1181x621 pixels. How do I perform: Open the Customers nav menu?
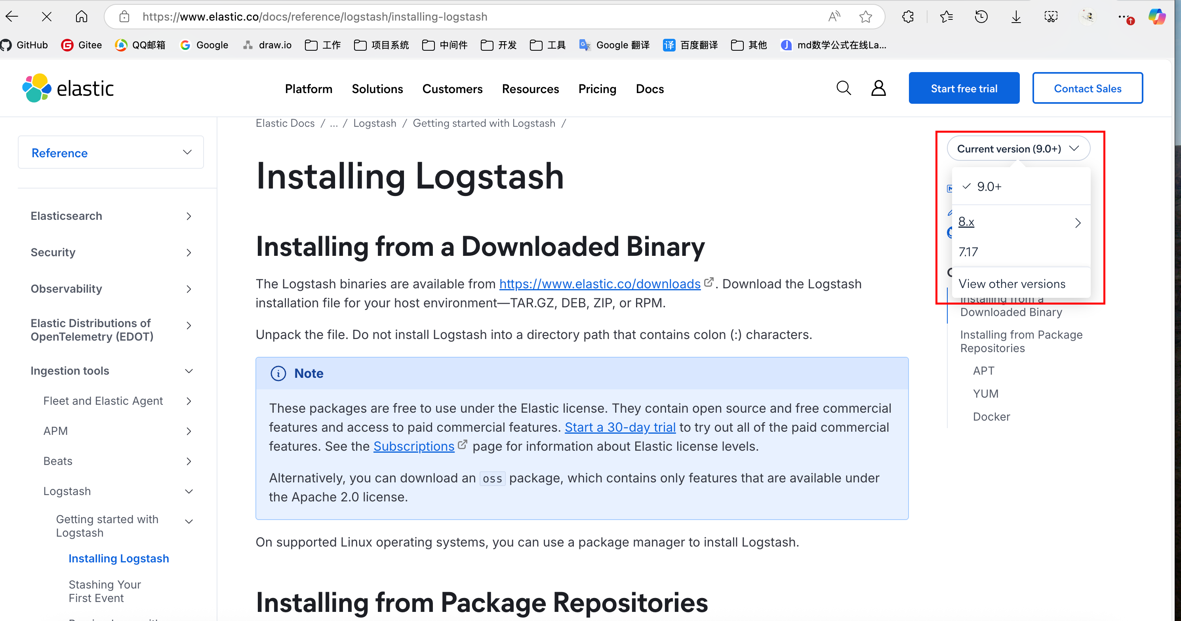(452, 89)
